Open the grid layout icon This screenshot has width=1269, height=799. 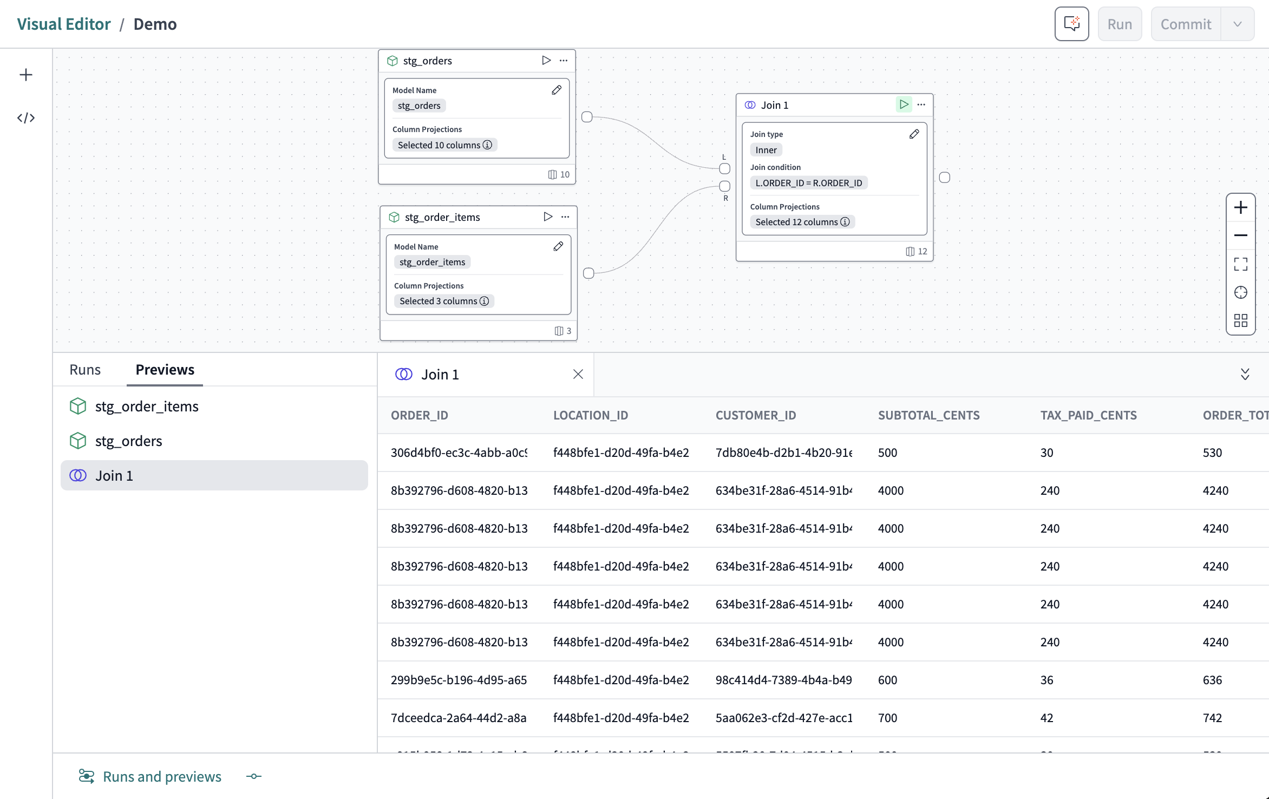(1241, 320)
